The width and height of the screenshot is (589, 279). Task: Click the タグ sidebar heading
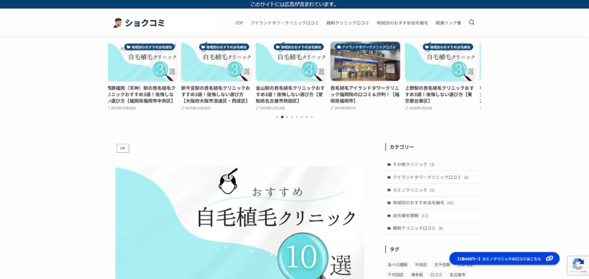(395, 249)
